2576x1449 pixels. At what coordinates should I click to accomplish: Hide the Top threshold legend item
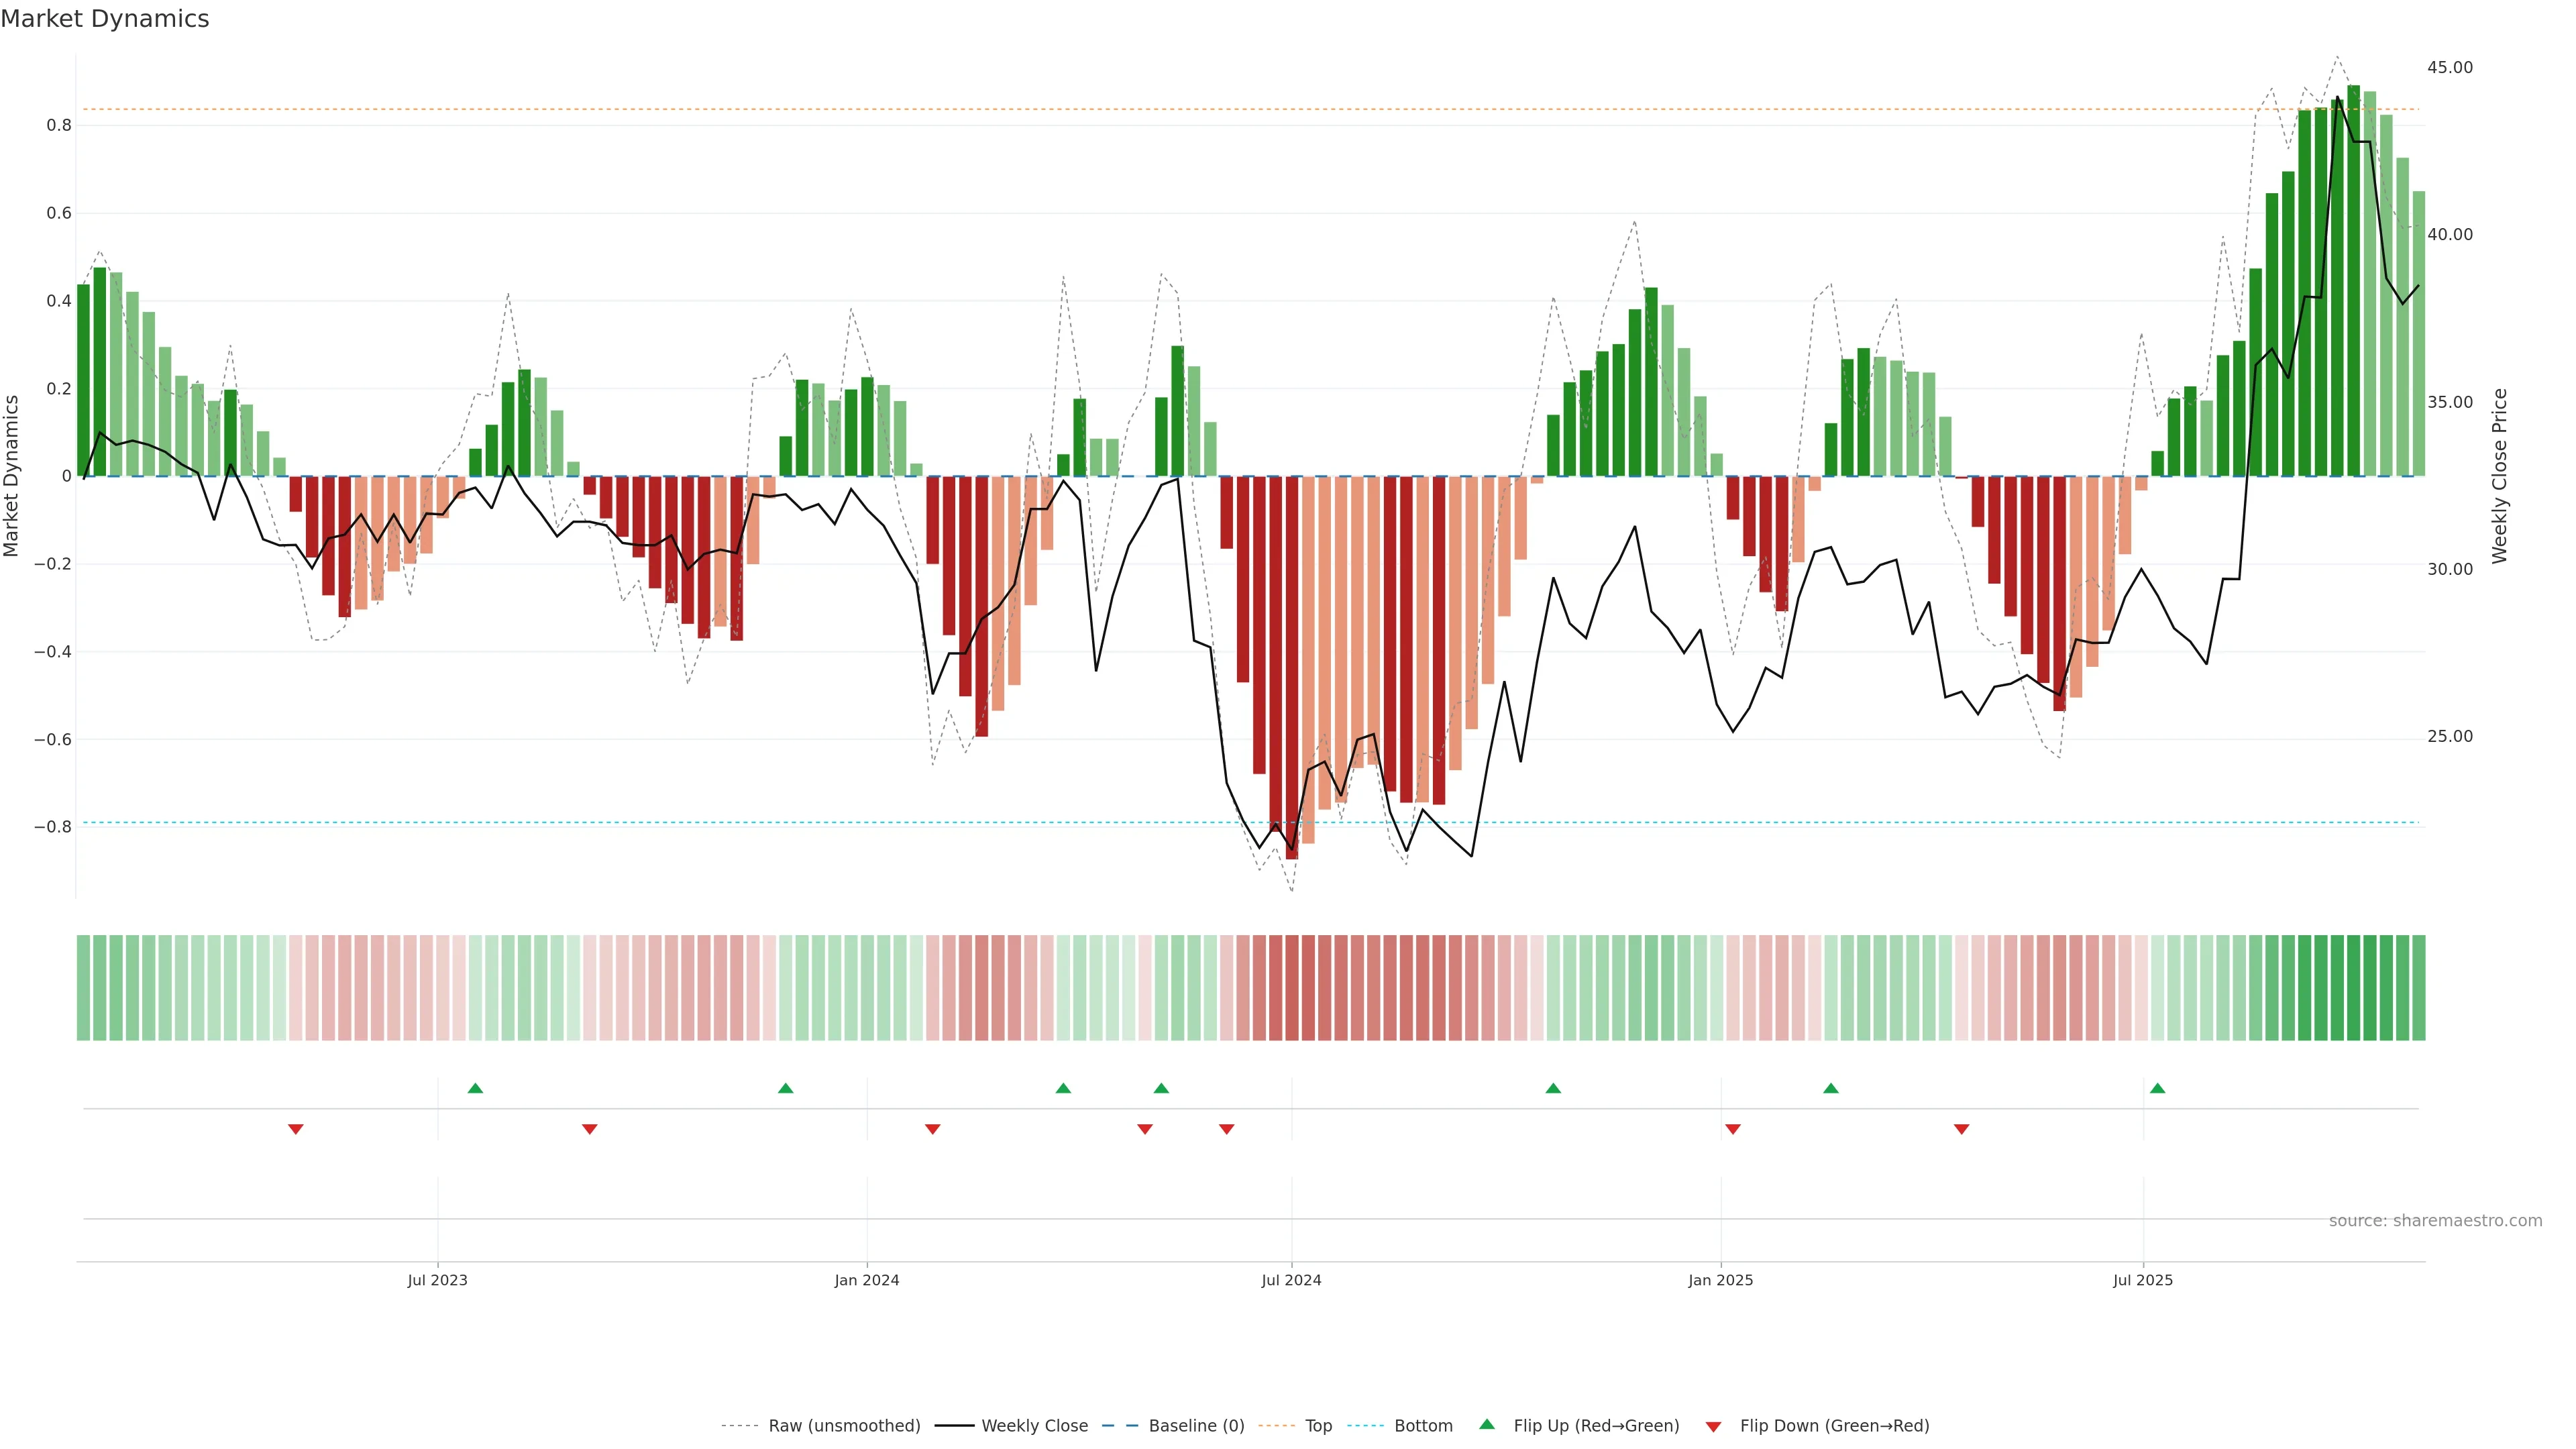click(x=1318, y=1426)
